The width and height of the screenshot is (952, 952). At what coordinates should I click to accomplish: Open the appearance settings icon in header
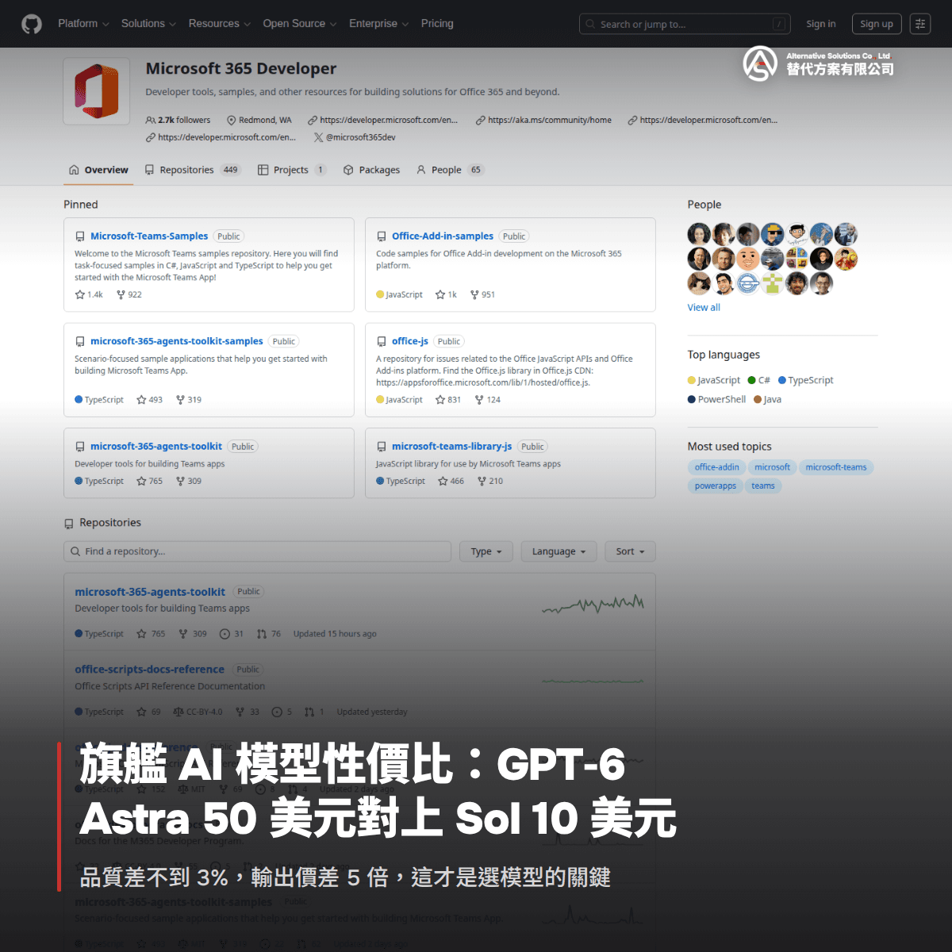920,24
